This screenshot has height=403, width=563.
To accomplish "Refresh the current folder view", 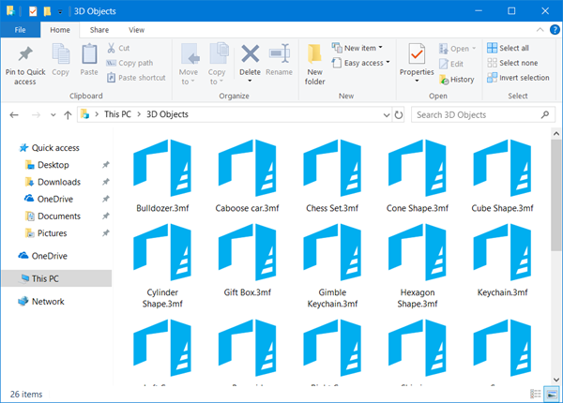I will pos(400,115).
